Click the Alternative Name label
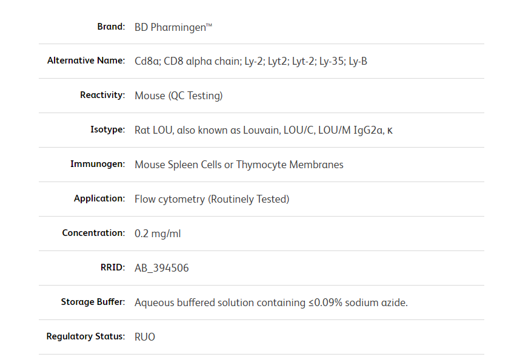Image resolution: width=514 pixels, height=363 pixels. click(x=86, y=61)
